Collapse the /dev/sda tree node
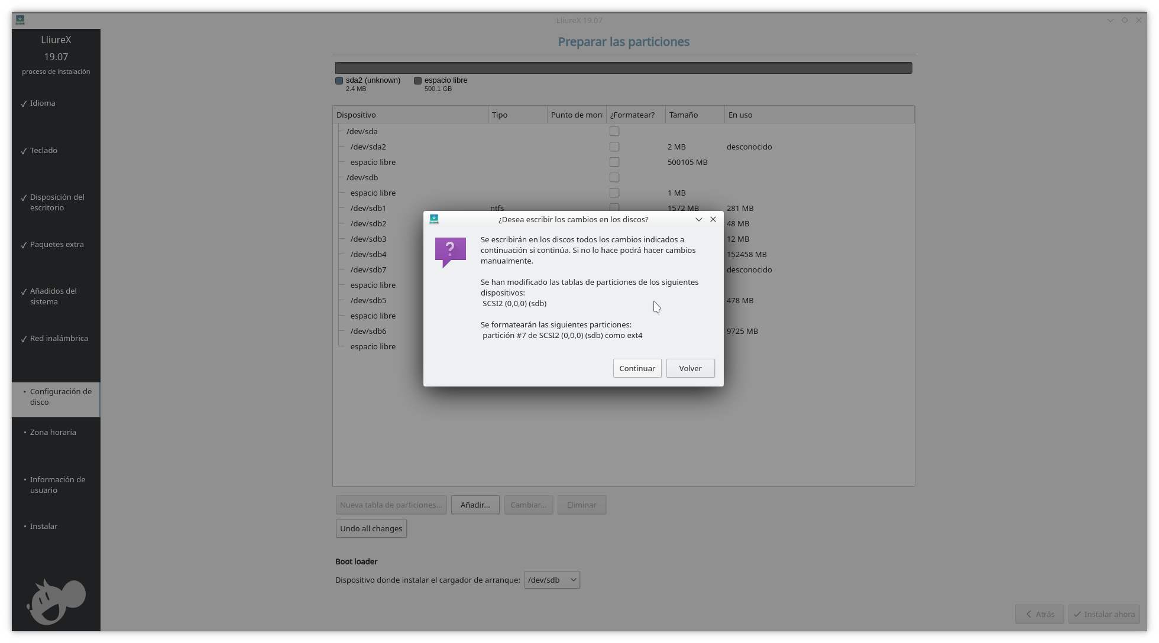This screenshot has height=643, width=1159. click(x=341, y=131)
